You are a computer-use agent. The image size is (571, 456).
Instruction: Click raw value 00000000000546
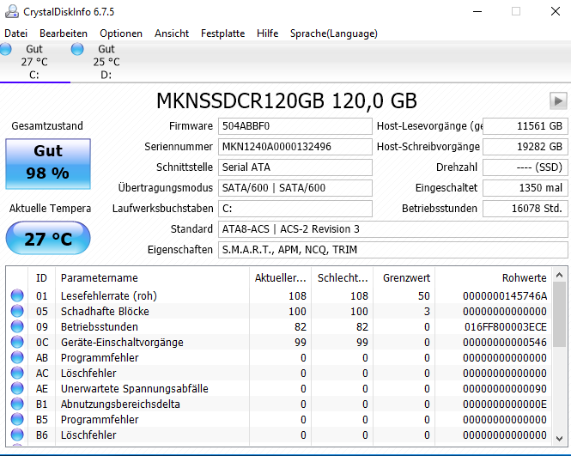505,343
